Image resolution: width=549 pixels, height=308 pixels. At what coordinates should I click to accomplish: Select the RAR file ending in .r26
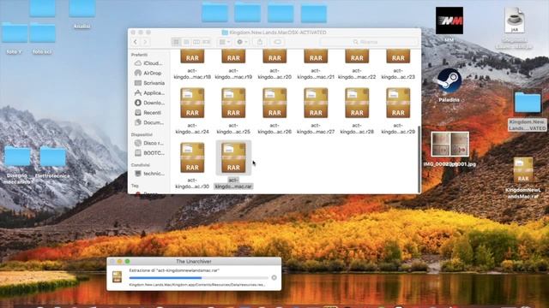[x=274, y=103]
